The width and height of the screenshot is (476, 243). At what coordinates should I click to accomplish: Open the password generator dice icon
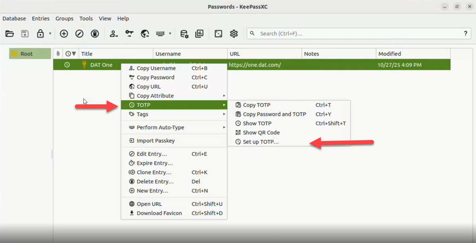pyautogui.click(x=218, y=34)
